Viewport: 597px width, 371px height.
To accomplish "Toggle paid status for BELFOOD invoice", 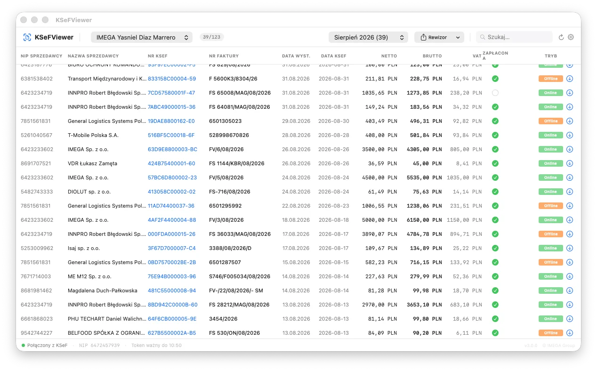I will pyautogui.click(x=495, y=333).
